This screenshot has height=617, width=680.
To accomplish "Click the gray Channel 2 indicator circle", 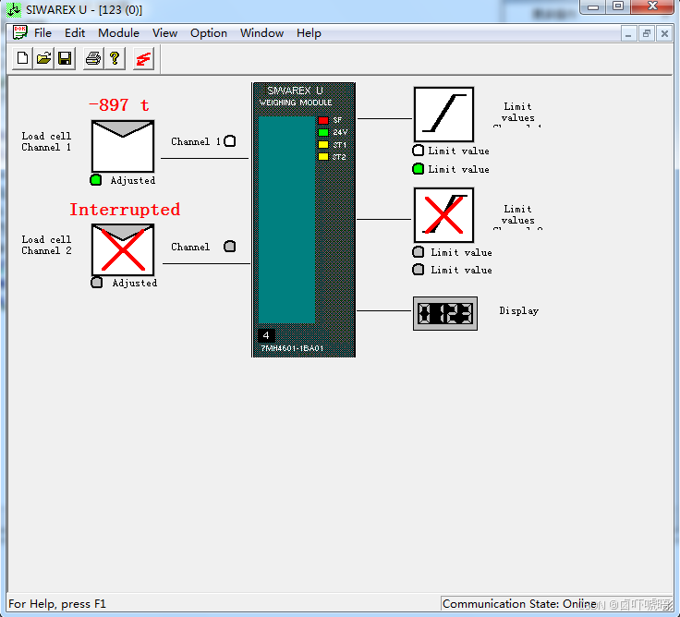I will (x=230, y=247).
